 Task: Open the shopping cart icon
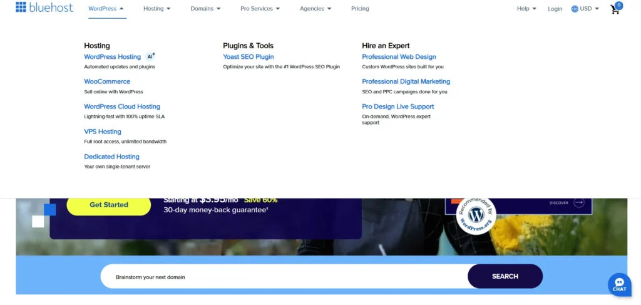pyautogui.click(x=616, y=9)
